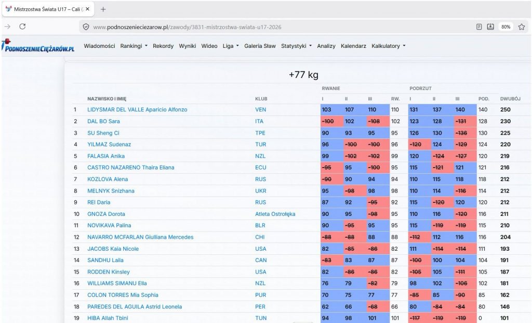Open the Analizy page
The width and height of the screenshot is (532, 323).
(x=326, y=46)
